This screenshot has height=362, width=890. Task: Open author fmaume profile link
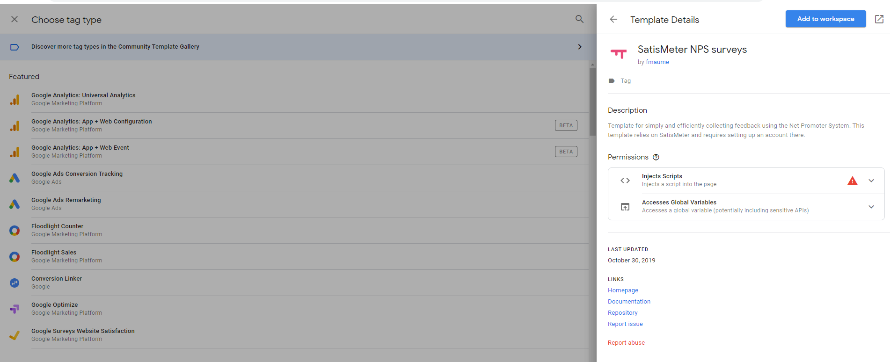coord(657,62)
